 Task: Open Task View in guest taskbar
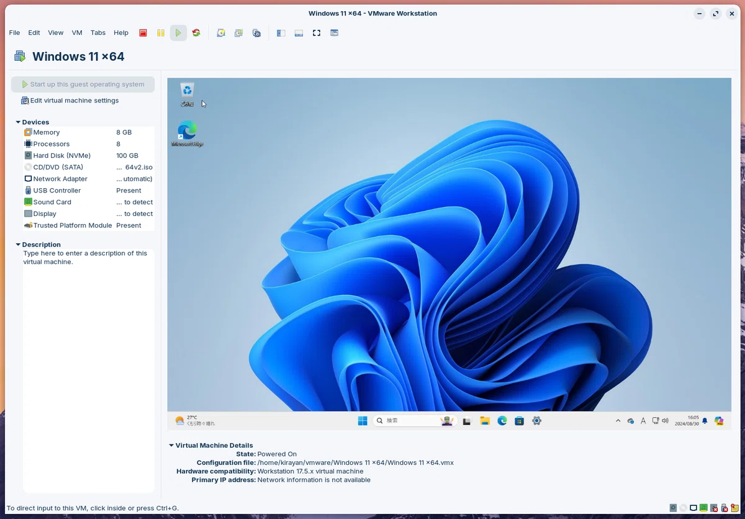click(467, 421)
